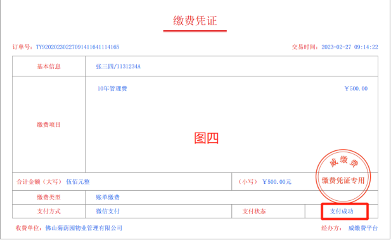Click the (小写) label
The width and height of the screenshot is (391, 240).
(x=248, y=182)
